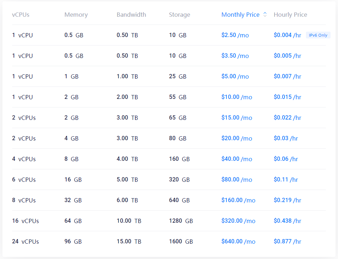Click the Storage column header

point(180,15)
